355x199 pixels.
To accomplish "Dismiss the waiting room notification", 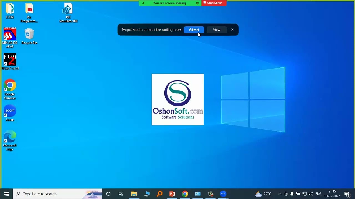I will point(232,30).
